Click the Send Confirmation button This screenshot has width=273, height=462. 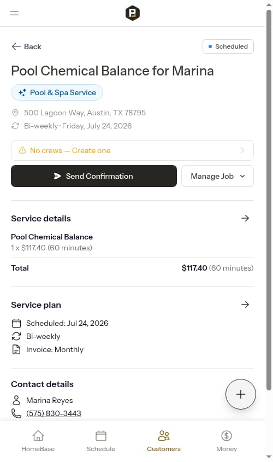pos(94,176)
